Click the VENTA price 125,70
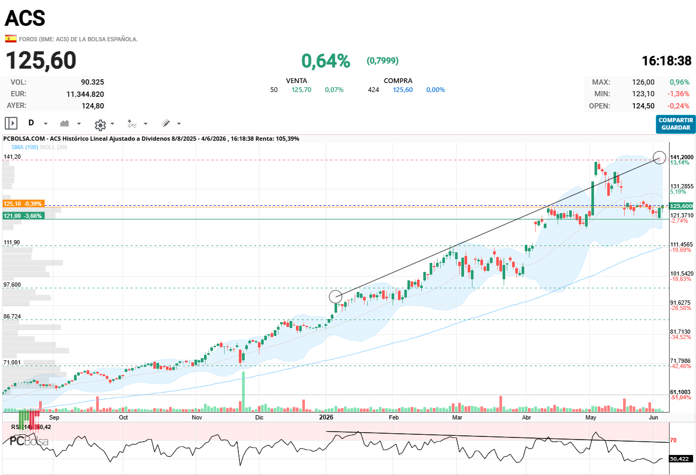 click(x=301, y=90)
